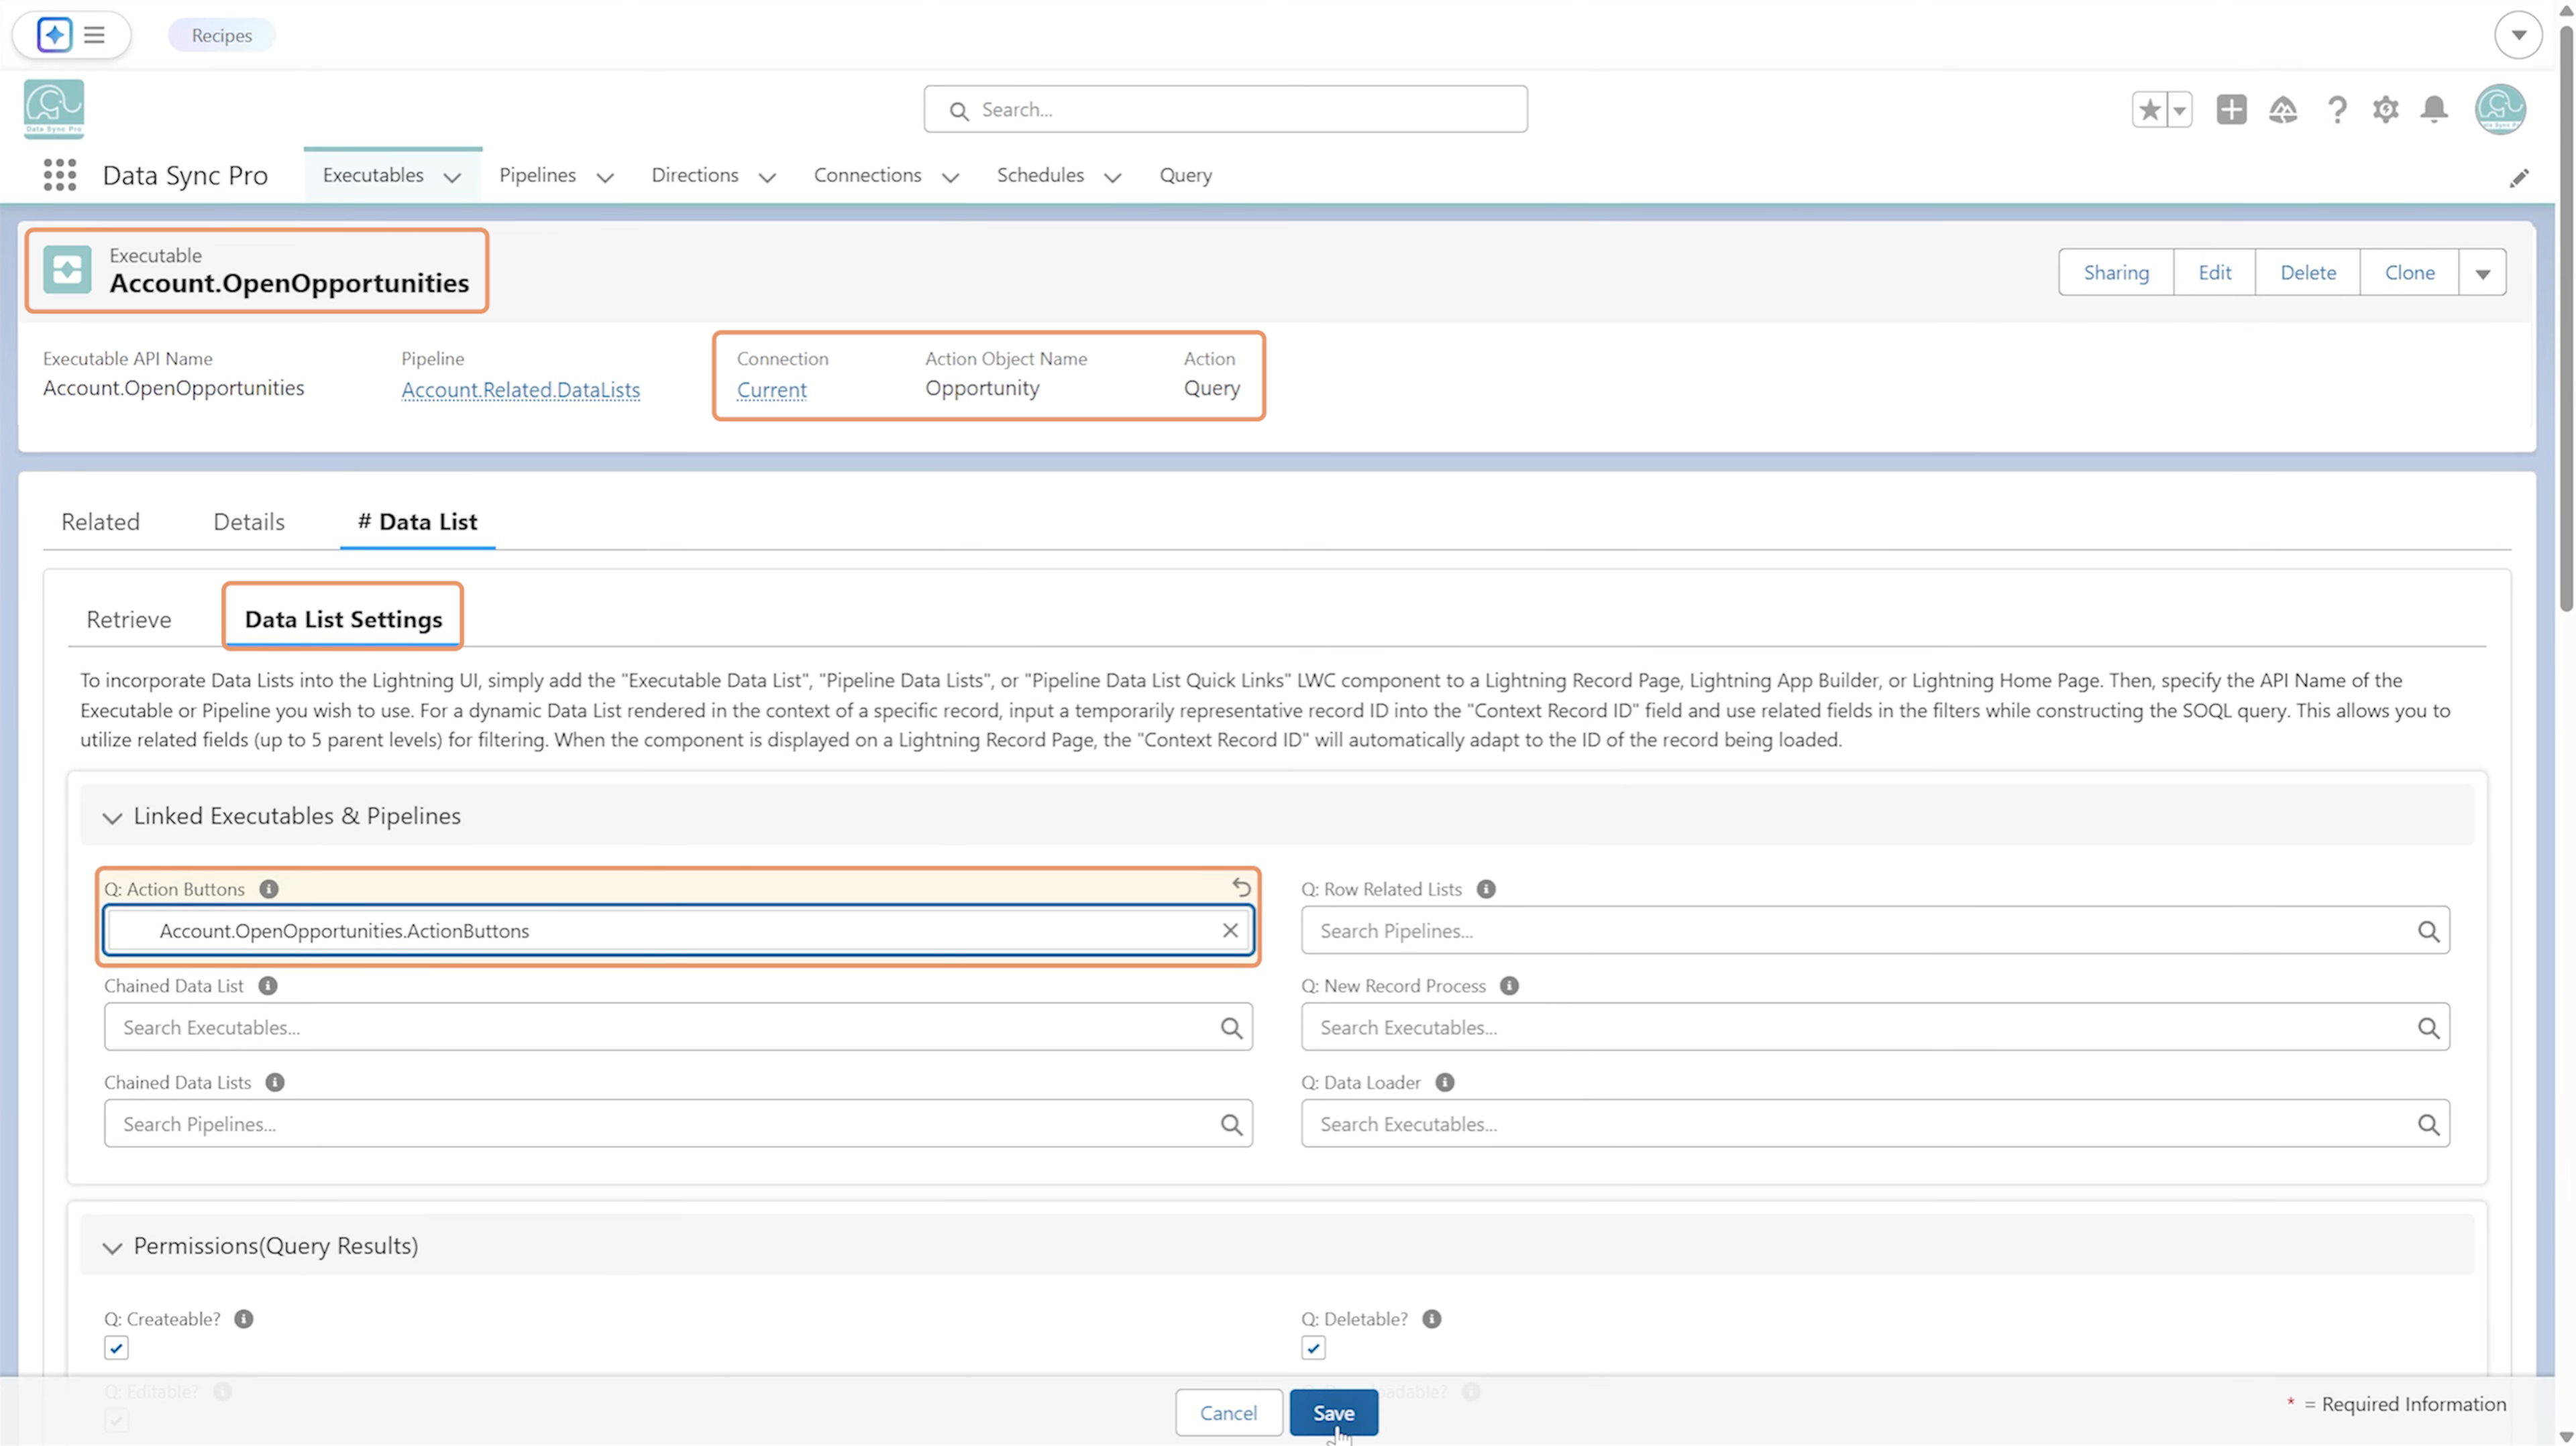Click the sparkle assistant icon at top left
This screenshot has height=1446, width=2576.
(x=54, y=35)
